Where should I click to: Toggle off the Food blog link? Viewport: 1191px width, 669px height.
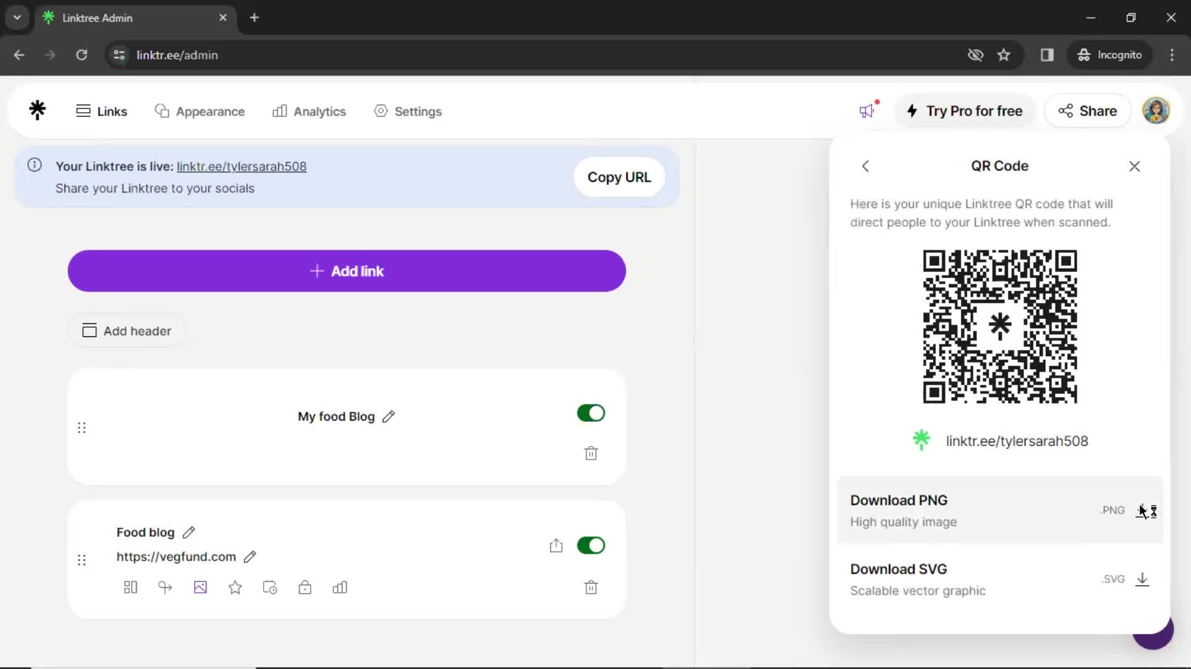tap(591, 546)
